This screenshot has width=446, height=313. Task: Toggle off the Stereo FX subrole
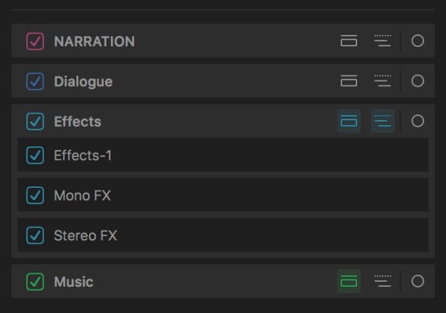pyautogui.click(x=35, y=235)
